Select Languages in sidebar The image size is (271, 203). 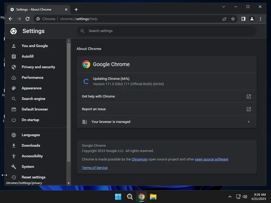tap(31, 135)
